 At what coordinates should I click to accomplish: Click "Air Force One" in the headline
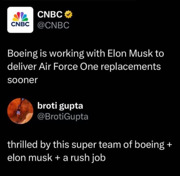[x=69, y=67]
